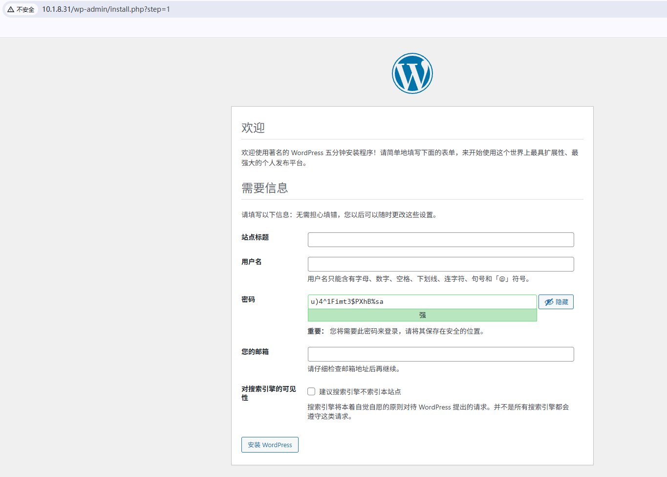The height and width of the screenshot is (477, 667).
Task: Toggle the 隐藏 password visibility button
Action: (x=556, y=302)
